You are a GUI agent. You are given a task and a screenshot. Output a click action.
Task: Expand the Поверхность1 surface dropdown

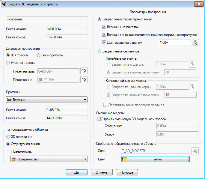point(49,159)
